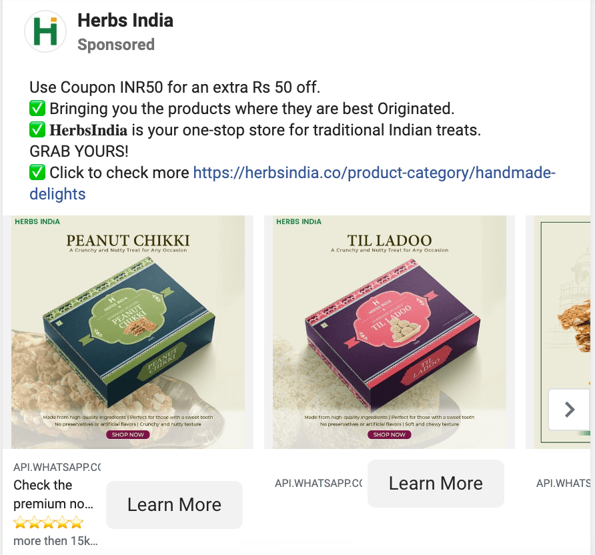Click Shop Now on Peanut Chikki image
The height and width of the screenshot is (555, 595).
coord(128,434)
